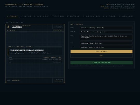Click canvas value 'Additional detail or source note'

click(52, 60)
